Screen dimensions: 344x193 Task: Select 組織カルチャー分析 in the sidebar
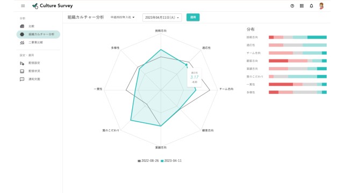click(x=38, y=34)
